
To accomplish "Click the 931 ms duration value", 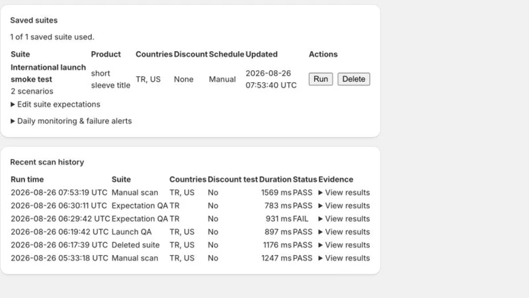I will pos(278,219).
